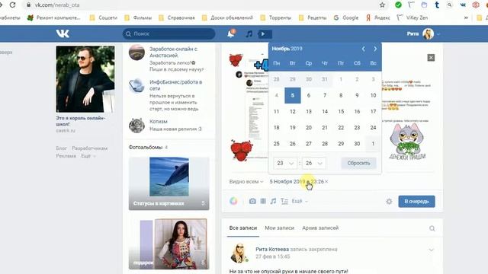The image size is (488, 274).
Task: Attach audio in the post editor
Action: coord(273,201)
